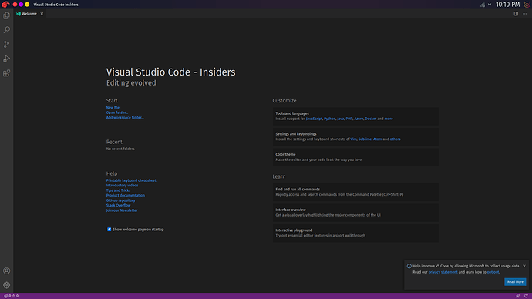Click Add workspace folder... link
Screen dimensions: 532x299
coord(125,118)
